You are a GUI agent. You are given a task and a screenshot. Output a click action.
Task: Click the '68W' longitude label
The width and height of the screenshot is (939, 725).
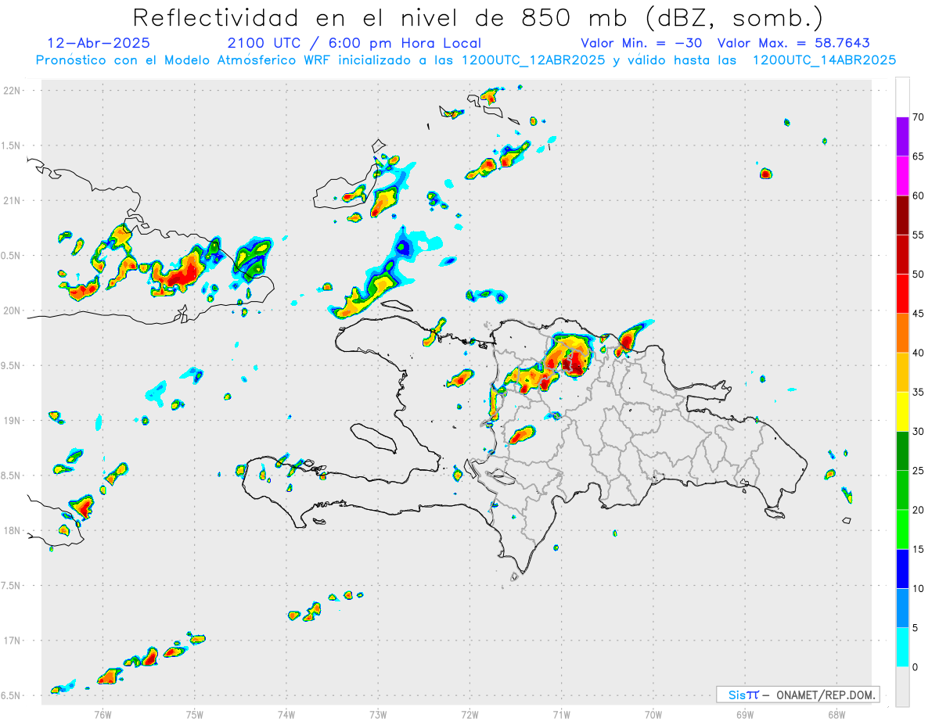[x=836, y=714]
